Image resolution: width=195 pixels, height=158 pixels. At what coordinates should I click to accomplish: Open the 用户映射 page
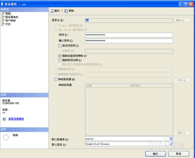click(x=11, y=21)
